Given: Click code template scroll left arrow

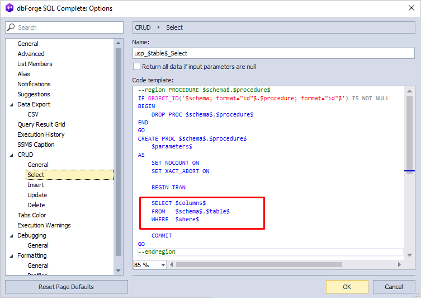Looking at the screenshot, I should pos(171,264).
